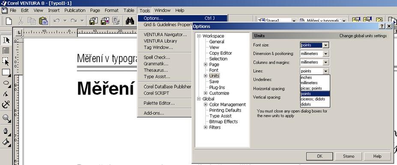Click the second yellow tag icon right of chapter dropdown
The height and width of the screenshot is (165, 397).
click(367, 20)
